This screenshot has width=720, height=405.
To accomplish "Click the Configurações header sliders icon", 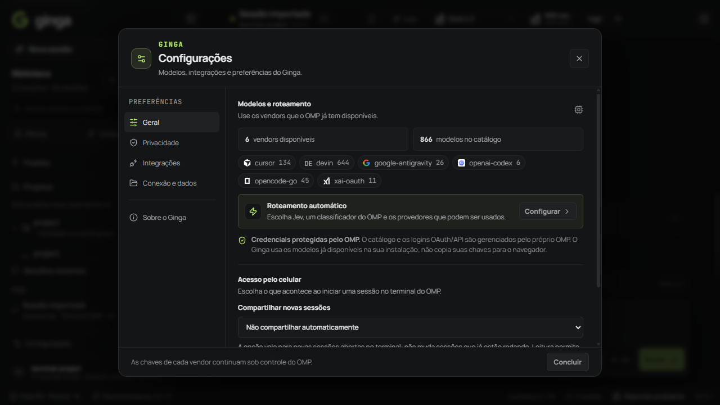I will click(x=141, y=58).
